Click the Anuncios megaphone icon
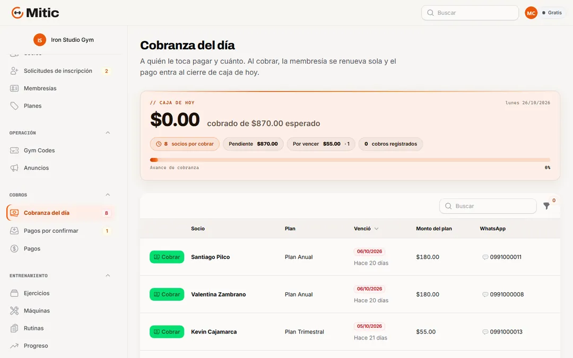 14,168
